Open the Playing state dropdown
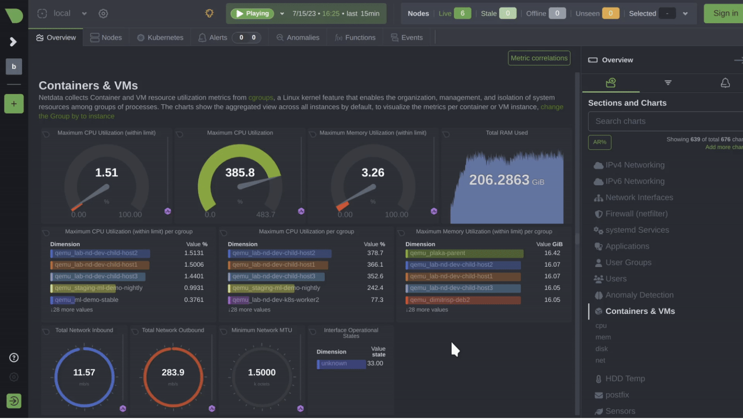 282,14
